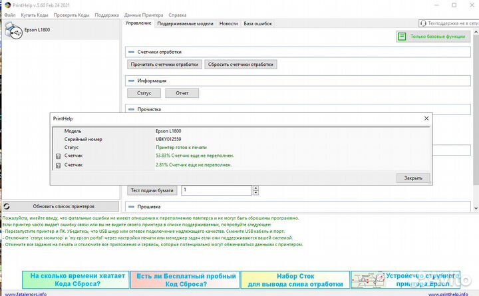Click Прочитать счетчики отработки button
The height and width of the screenshot is (296, 479).
[164, 65]
